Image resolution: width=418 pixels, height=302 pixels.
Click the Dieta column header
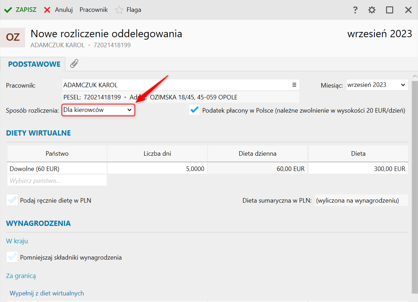[x=358, y=154]
